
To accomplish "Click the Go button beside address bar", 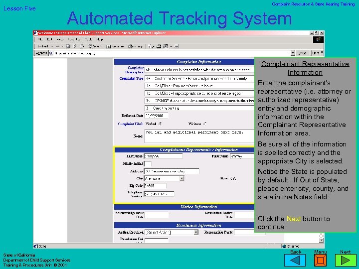I will [303, 53].
